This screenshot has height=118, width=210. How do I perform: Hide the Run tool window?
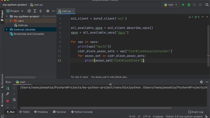(x=207, y=82)
